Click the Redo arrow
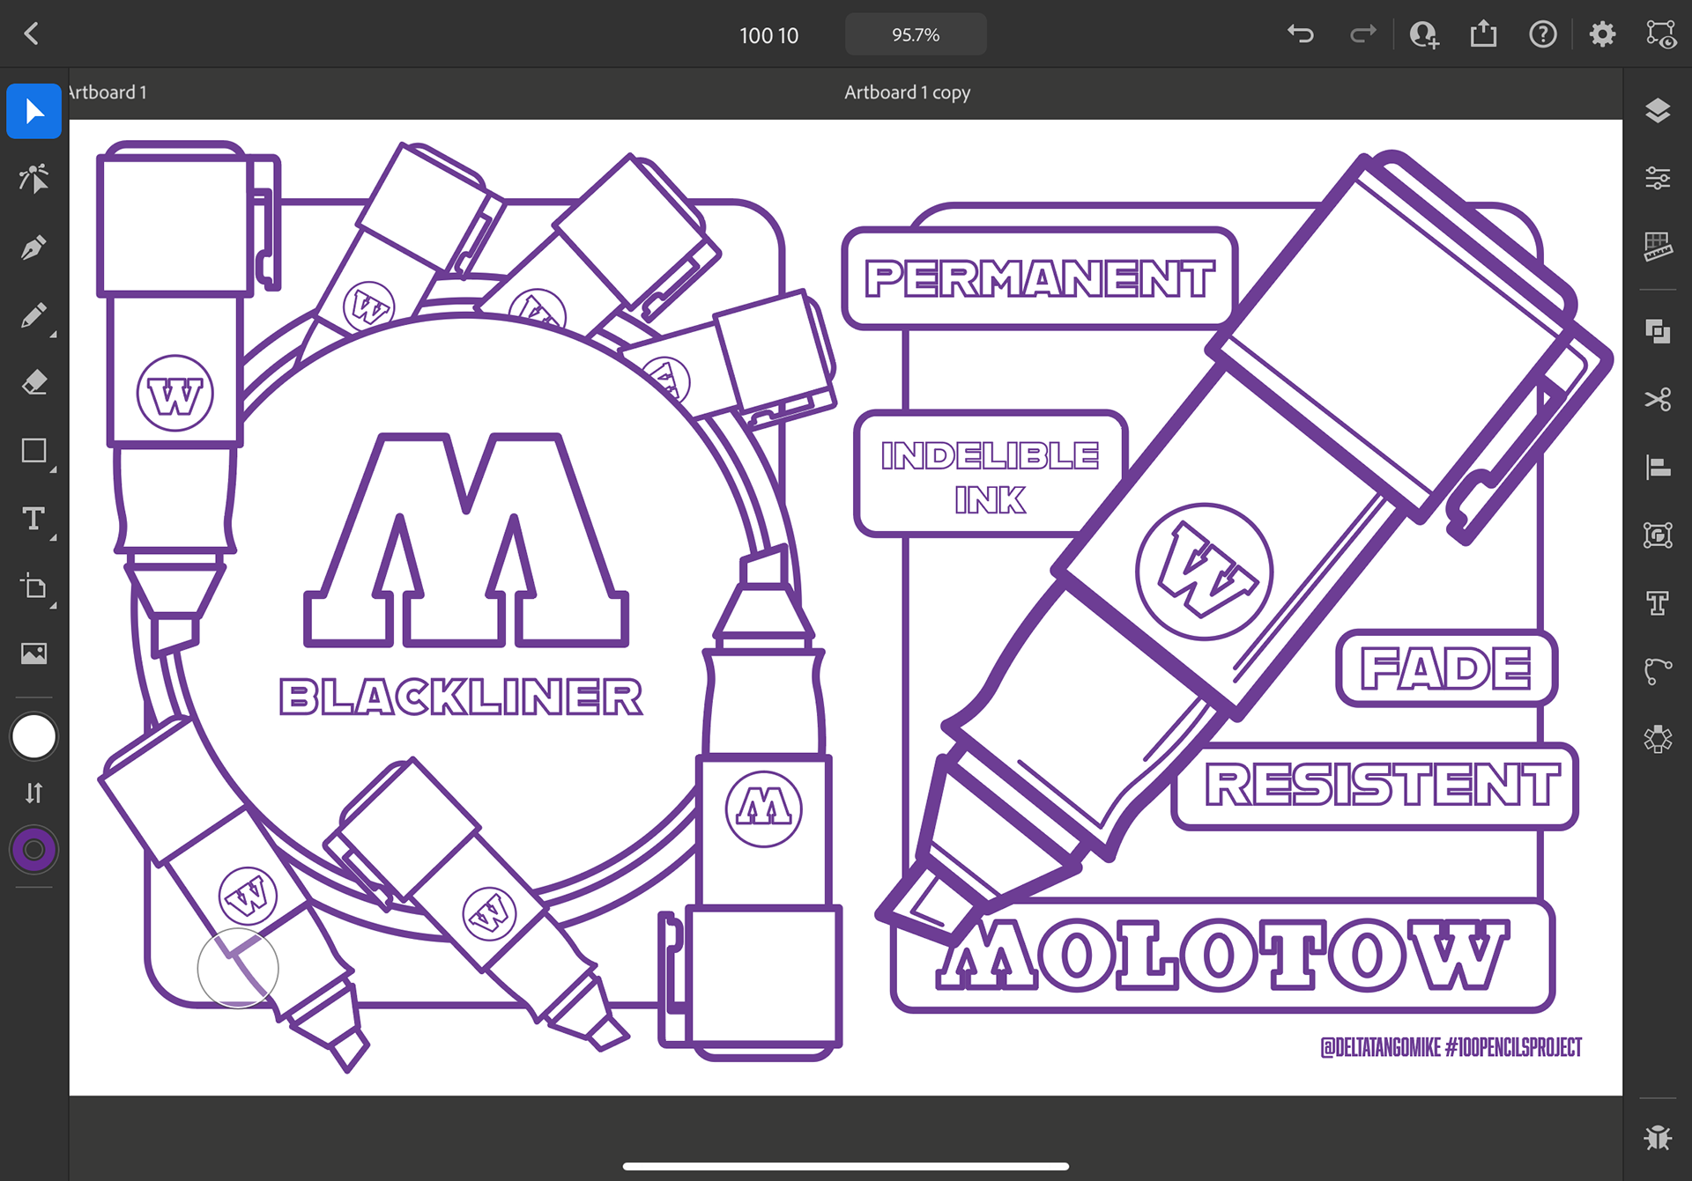 tap(1362, 34)
